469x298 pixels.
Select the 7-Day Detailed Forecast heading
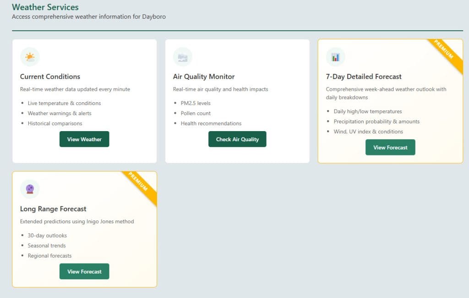[x=364, y=77]
